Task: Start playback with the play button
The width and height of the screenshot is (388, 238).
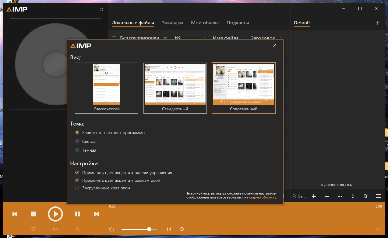Action: pyautogui.click(x=55, y=214)
